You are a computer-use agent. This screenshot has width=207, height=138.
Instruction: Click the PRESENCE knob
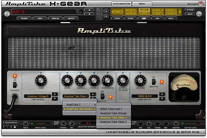[x=107, y=80]
